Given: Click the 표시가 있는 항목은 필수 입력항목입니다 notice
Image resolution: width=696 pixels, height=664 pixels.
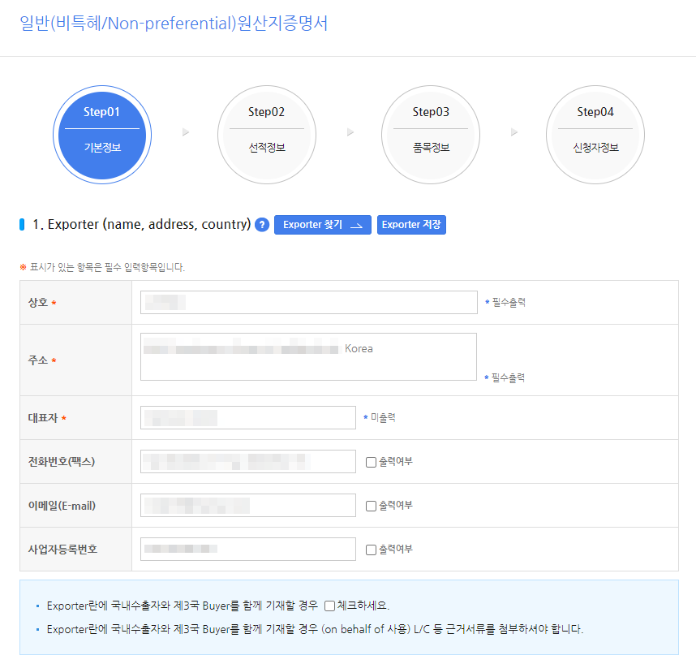Looking at the screenshot, I should coord(102,267).
